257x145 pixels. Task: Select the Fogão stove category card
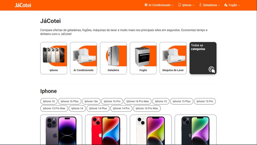coord(143,58)
